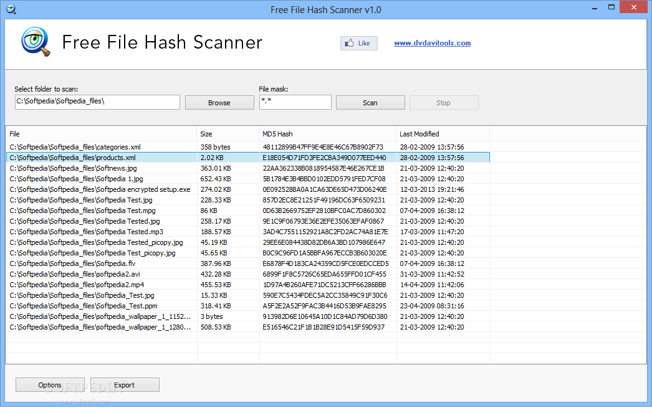Image resolution: width=652 pixels, height=413 pixels.
Task: Sort by the Last Modified column header
Action: (x=443, y=134)
